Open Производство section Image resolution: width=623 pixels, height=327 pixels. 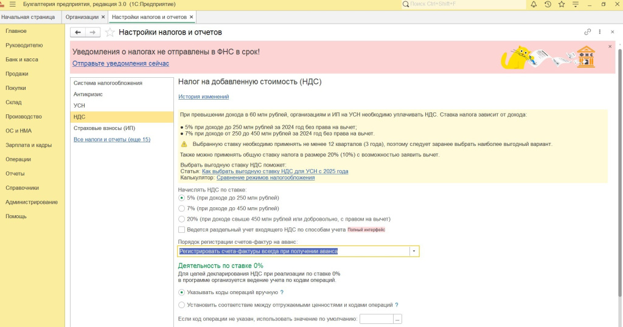[x=24, y=117]
